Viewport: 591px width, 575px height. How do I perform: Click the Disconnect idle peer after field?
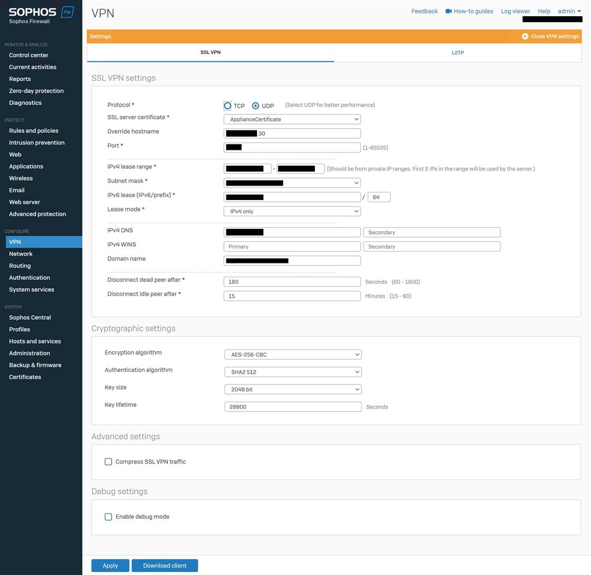pyautogui.click(x=292, y=296)
